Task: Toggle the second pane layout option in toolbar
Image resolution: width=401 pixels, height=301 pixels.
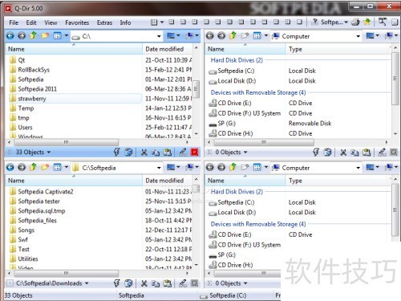Action: [x=171, y=22]
